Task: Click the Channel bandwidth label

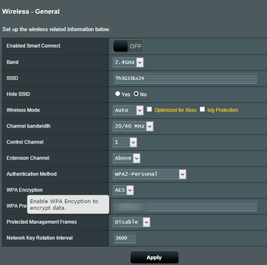Action: point(29,126)
